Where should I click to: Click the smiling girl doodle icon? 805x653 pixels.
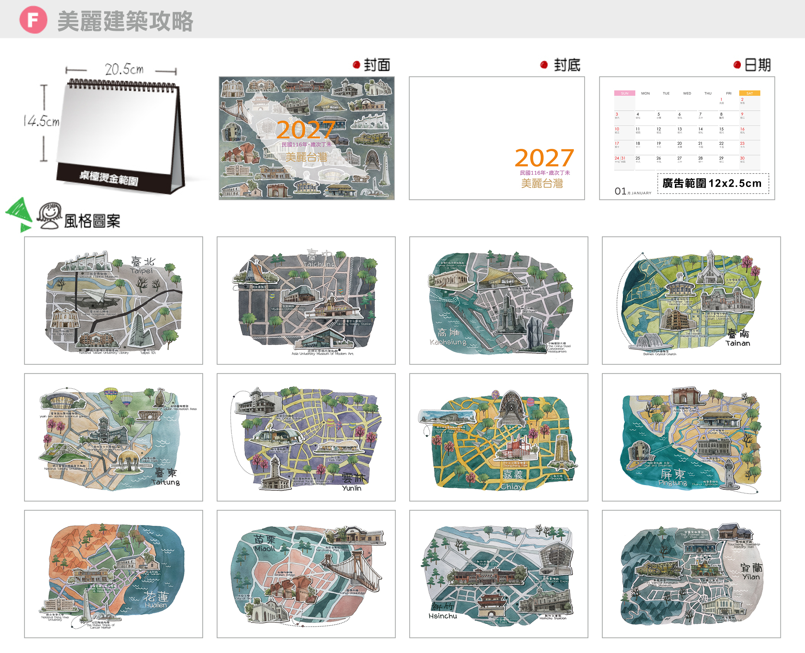pos(49,216)
